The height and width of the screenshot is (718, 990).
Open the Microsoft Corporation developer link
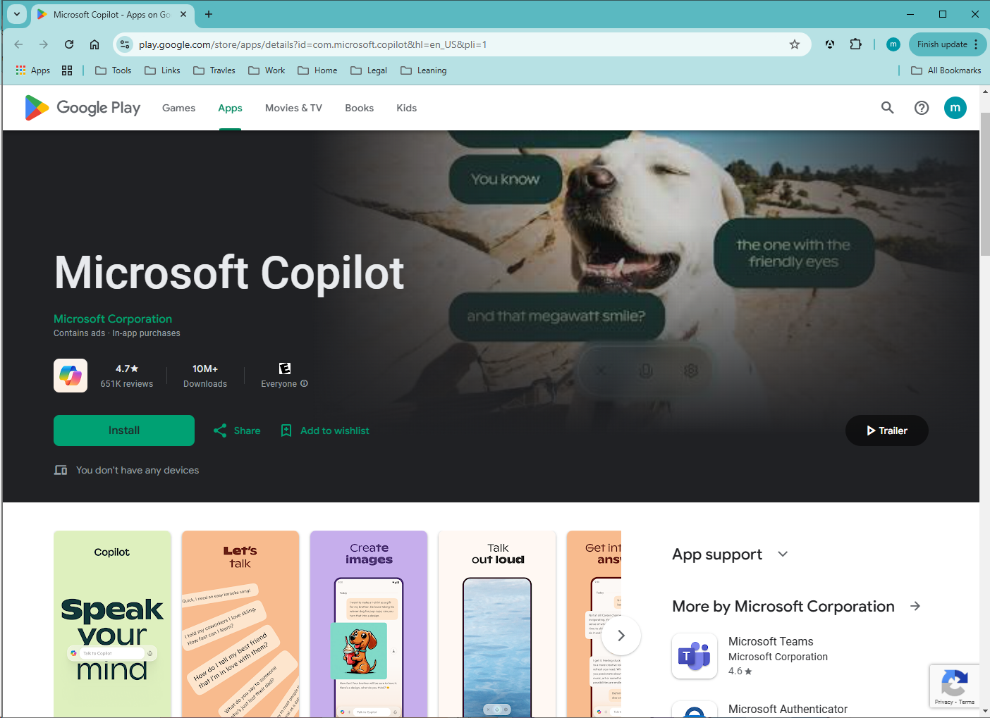[113, 318]
